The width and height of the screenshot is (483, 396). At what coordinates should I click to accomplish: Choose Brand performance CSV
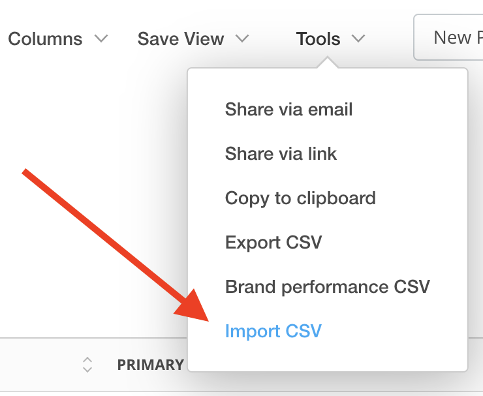tap(327, 287)
